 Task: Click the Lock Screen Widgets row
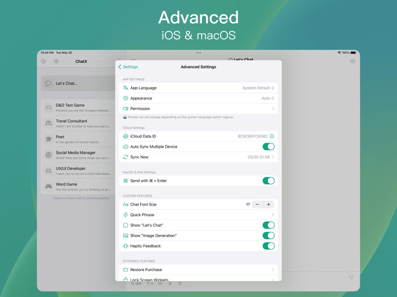(x=198, y=278)
